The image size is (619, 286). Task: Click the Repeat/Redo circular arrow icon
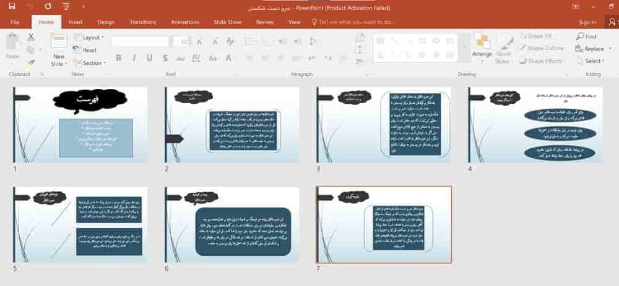pos(48,6)
